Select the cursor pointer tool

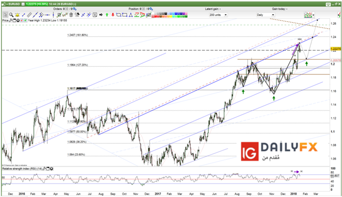(x=5, y=15)
